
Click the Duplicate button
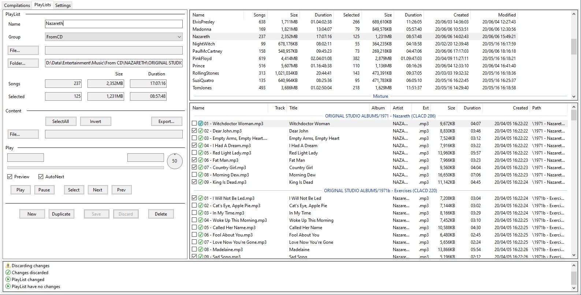61,214
